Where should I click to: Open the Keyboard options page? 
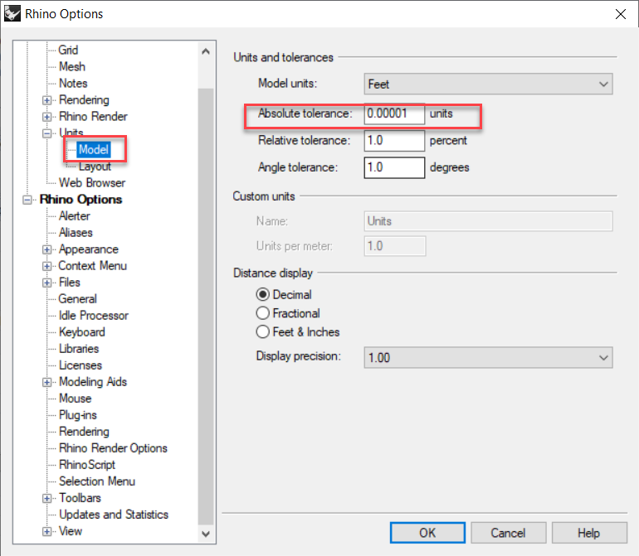coord(82,332)
